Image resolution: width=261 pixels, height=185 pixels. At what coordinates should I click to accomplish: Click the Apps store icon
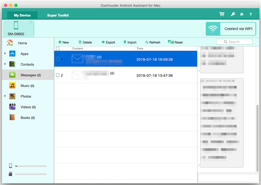12,54
